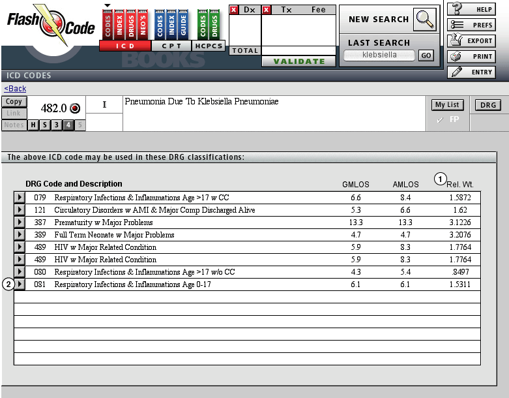
Task: Open Help with the question mark button
Action: [471, 9]
